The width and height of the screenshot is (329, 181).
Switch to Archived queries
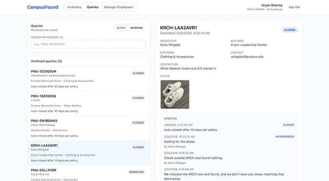tap(137, 27)
